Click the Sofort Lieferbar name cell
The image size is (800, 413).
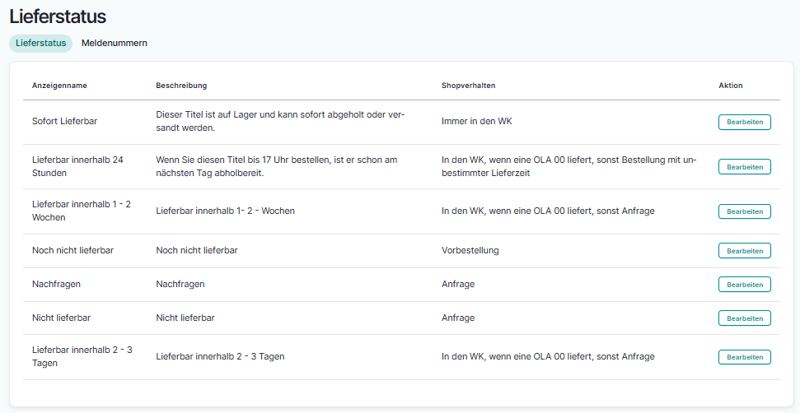pyautogui.click(x=64, y=121)
